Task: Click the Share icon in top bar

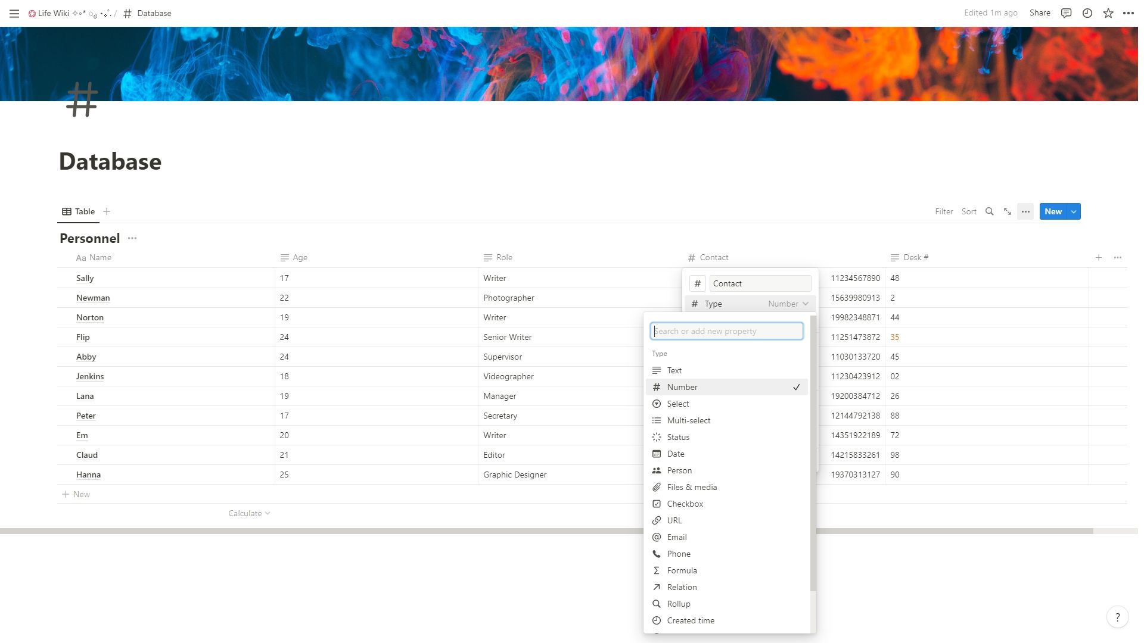Action: (1040, 13)
